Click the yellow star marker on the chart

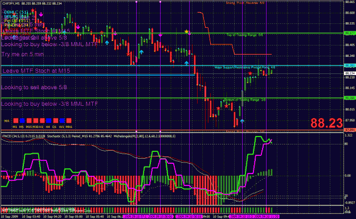point(186,31)
